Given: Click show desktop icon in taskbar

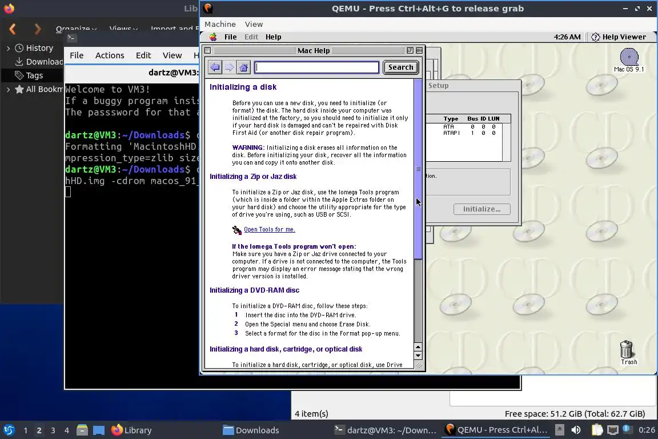Looking at the screenshot, I should click(99, 430).
